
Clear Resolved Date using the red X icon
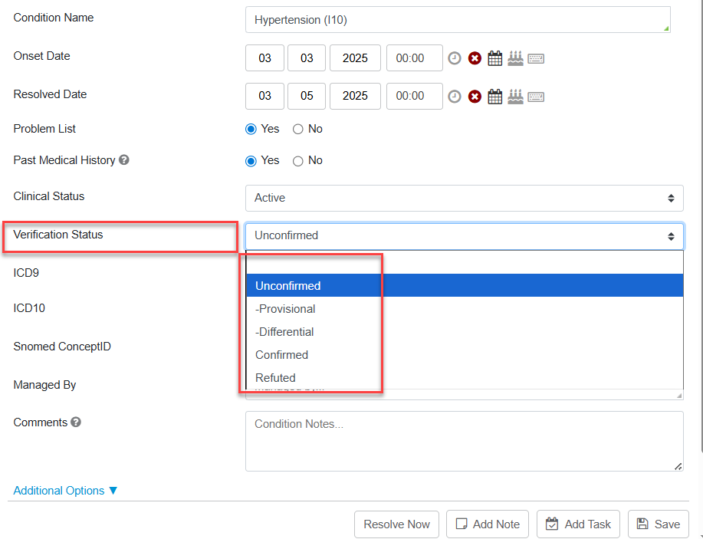[475, 97]
